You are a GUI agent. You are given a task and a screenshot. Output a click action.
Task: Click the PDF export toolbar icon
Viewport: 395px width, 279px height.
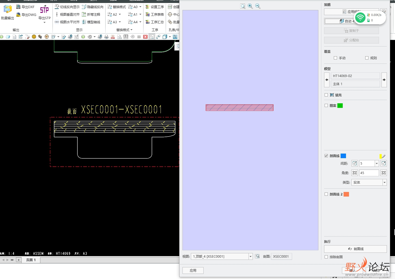pos(113,37)
